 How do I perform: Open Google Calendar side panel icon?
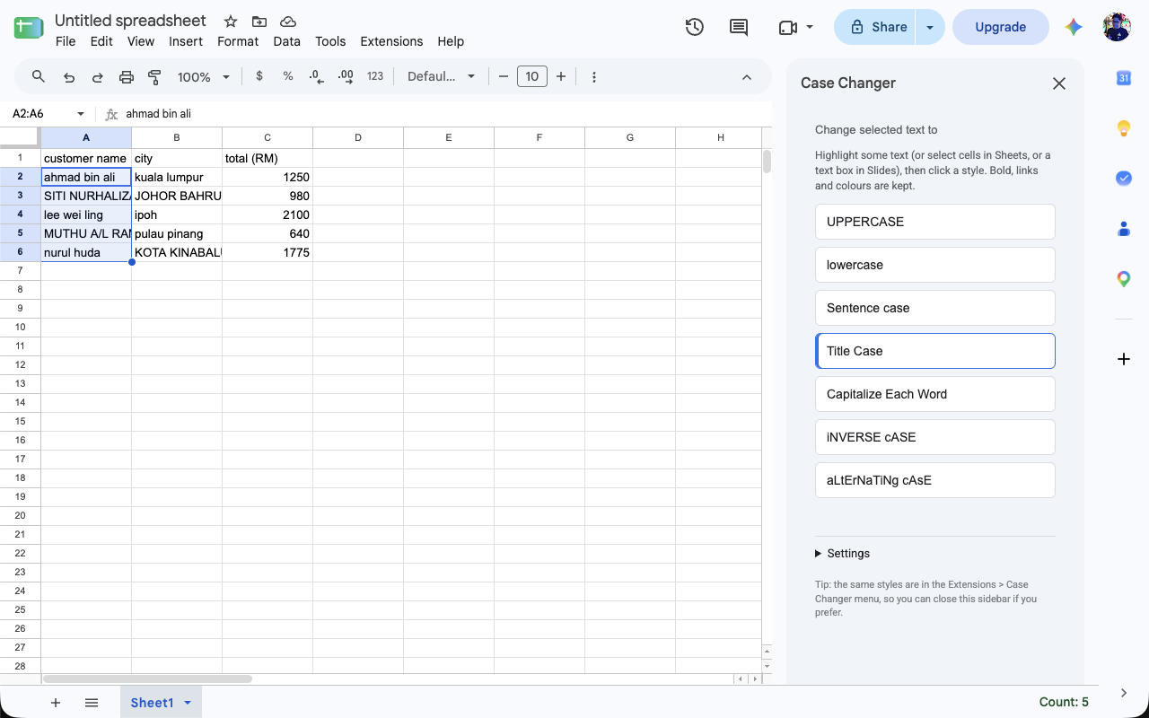click(x=1124, y=78)
